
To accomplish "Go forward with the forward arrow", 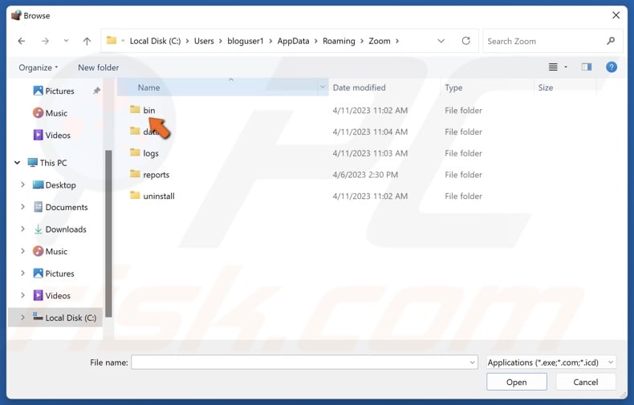I will pyautogui.click(x=45, y=41).
